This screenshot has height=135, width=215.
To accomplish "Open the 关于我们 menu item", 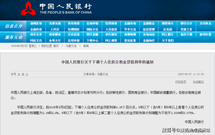I will click(168, 40).
